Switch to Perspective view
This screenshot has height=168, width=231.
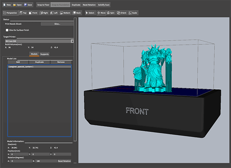point(10,13)
